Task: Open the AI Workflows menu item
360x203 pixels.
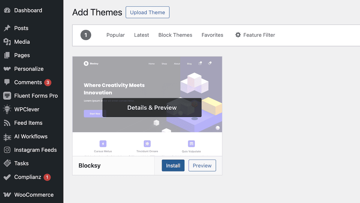Action: pyautogui.click(x=31, y=137)
